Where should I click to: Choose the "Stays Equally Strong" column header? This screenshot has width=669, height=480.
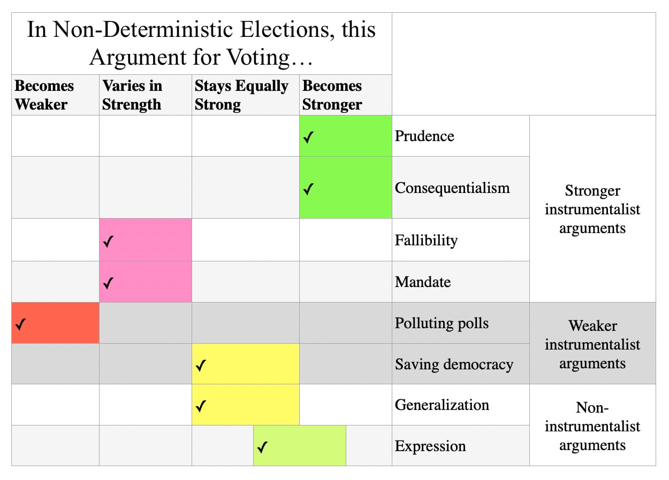(x=241, y=95)
